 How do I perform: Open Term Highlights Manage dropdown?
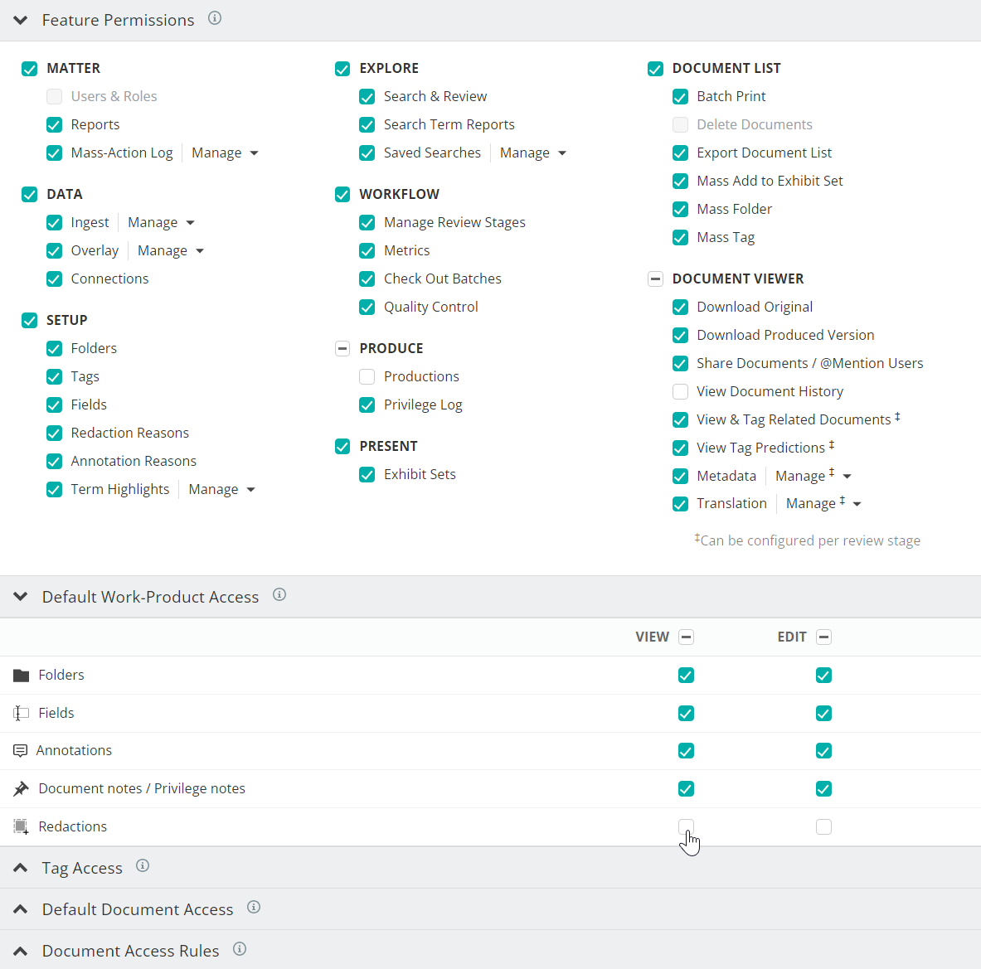click(x=221, y=489)
